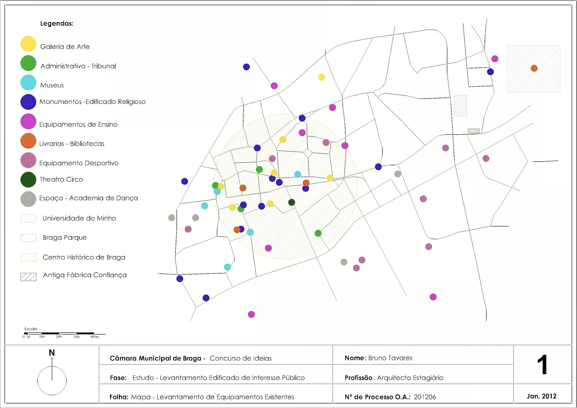The image size is (577, 408).
Task: Click the orange marker inside Universidade do Minho area
Action: (534, 68)
